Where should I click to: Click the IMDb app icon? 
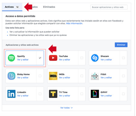(53, 76)
